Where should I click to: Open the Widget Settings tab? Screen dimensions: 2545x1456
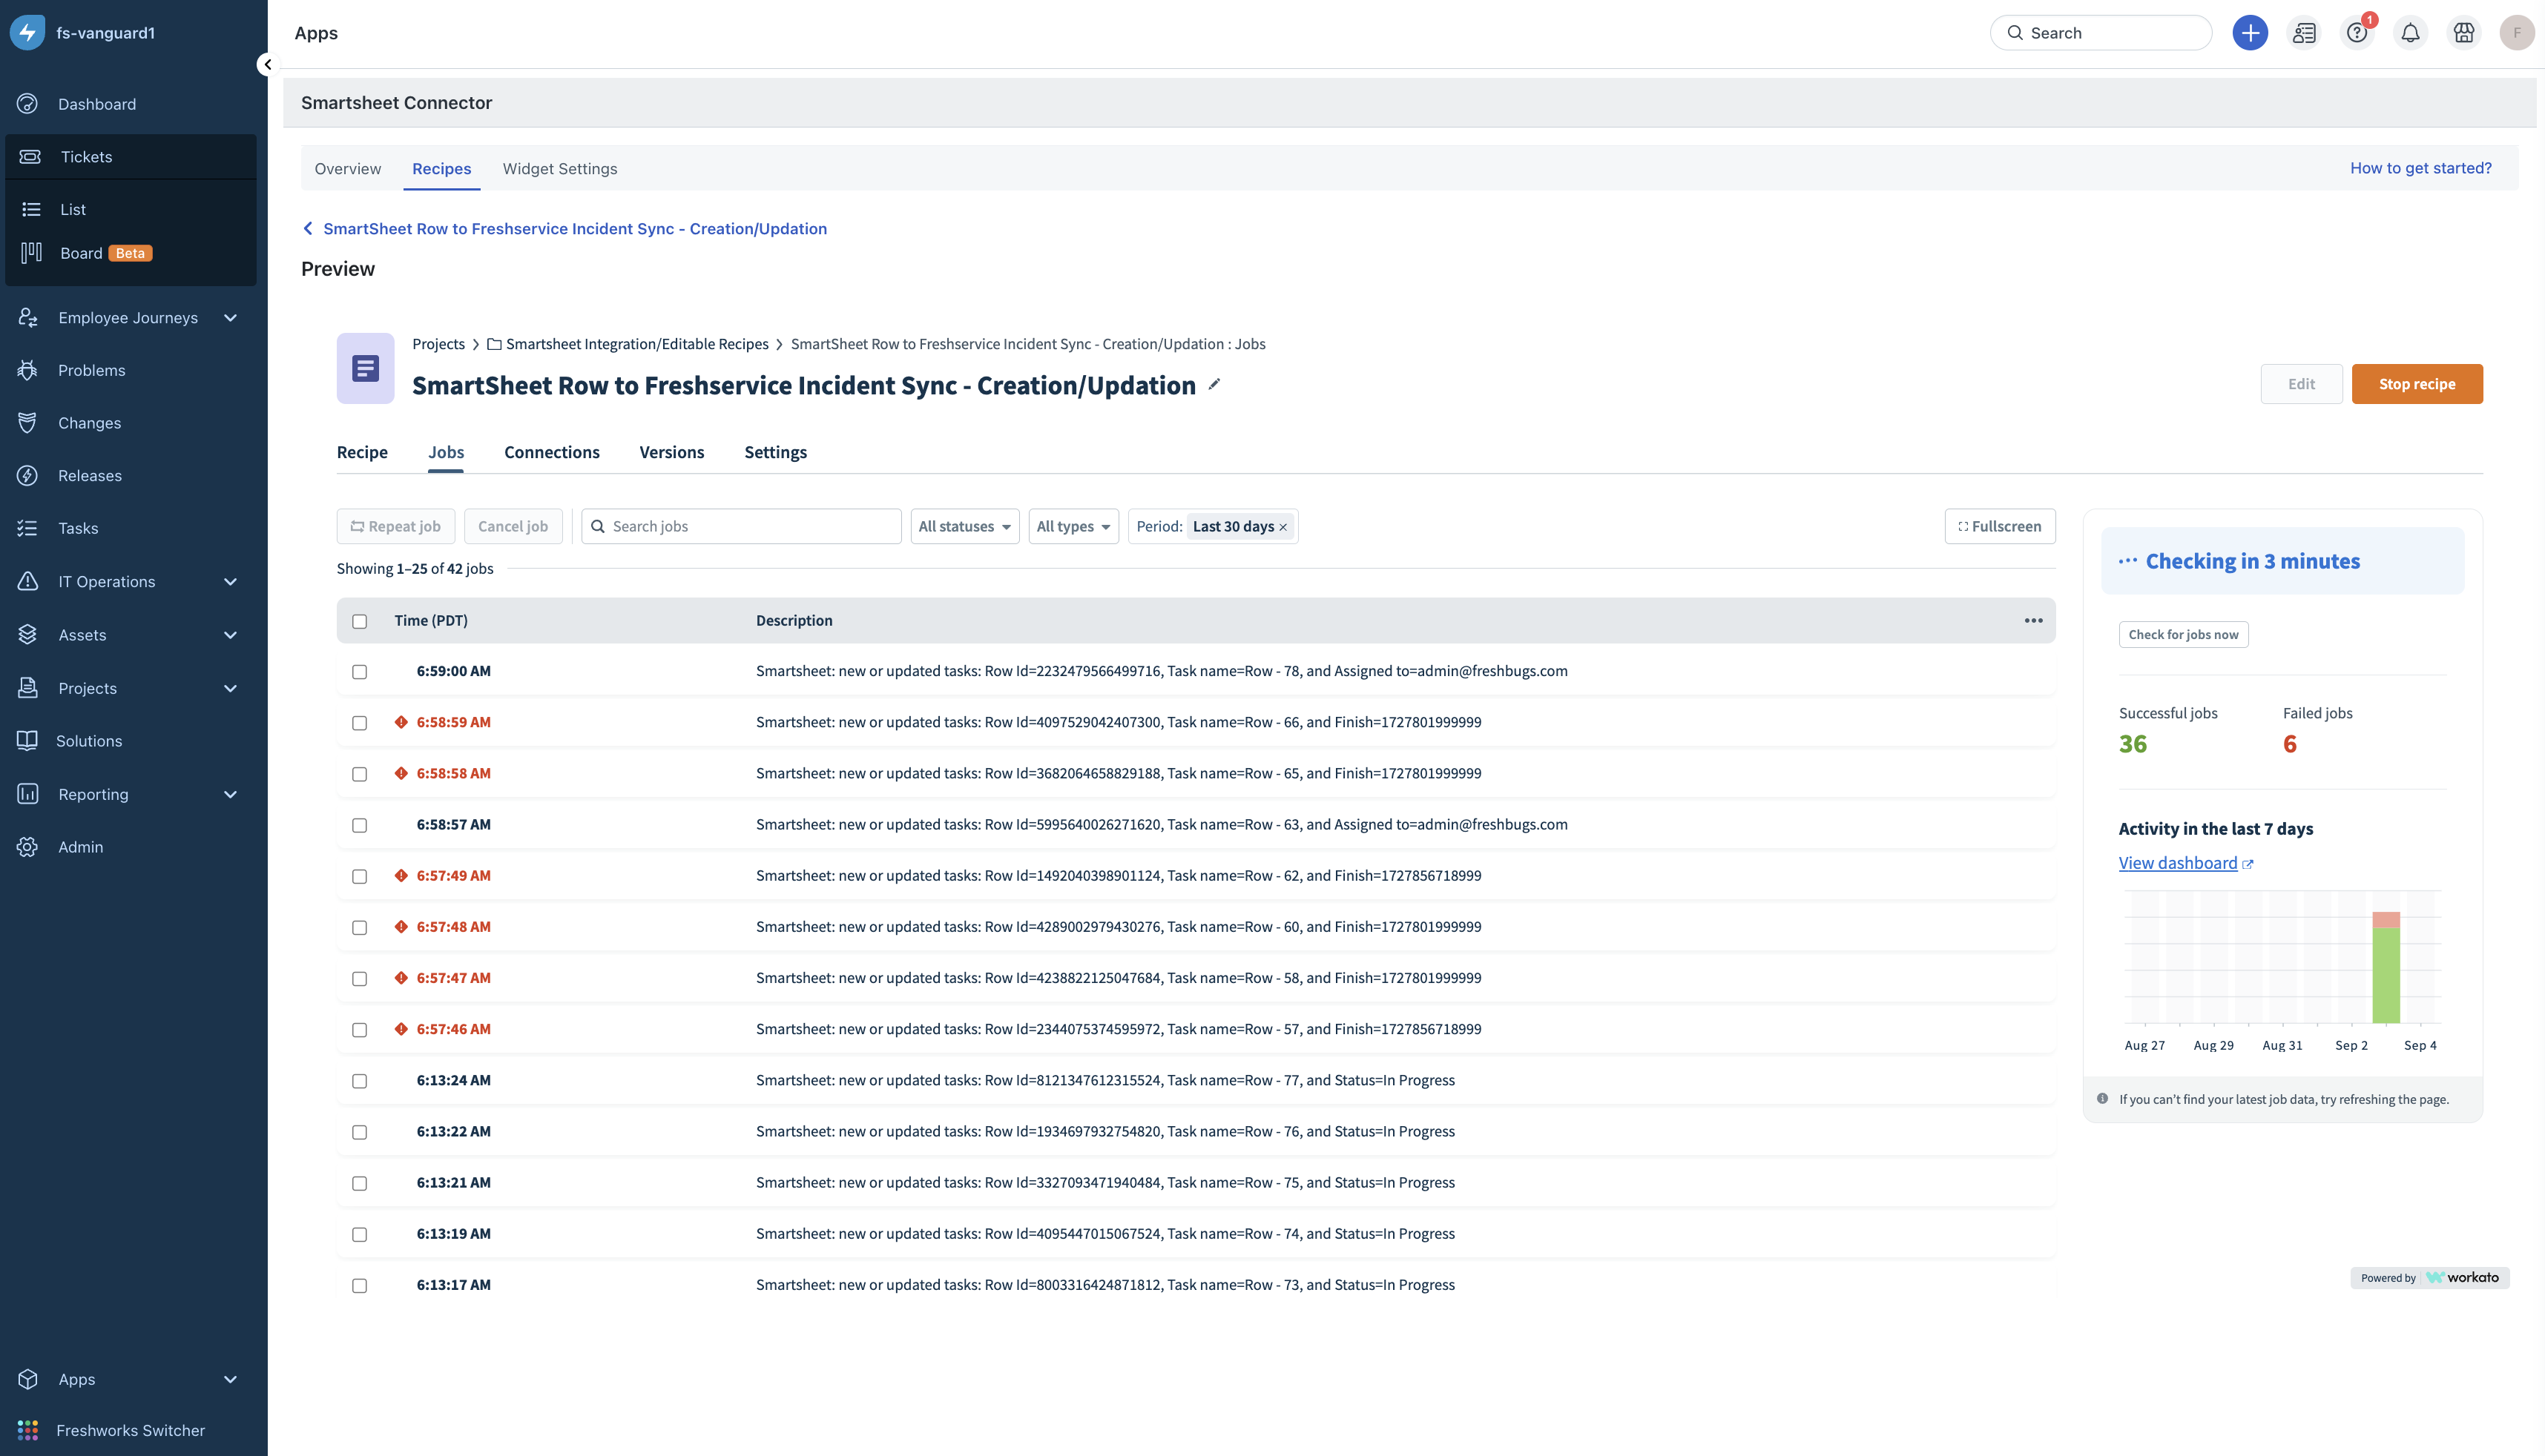coord(559,168)
